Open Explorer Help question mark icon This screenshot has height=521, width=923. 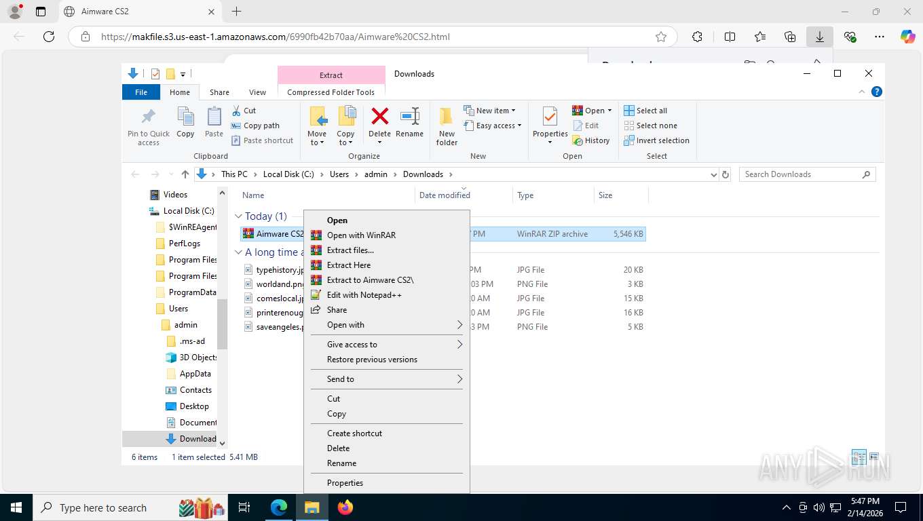(876, 92)
